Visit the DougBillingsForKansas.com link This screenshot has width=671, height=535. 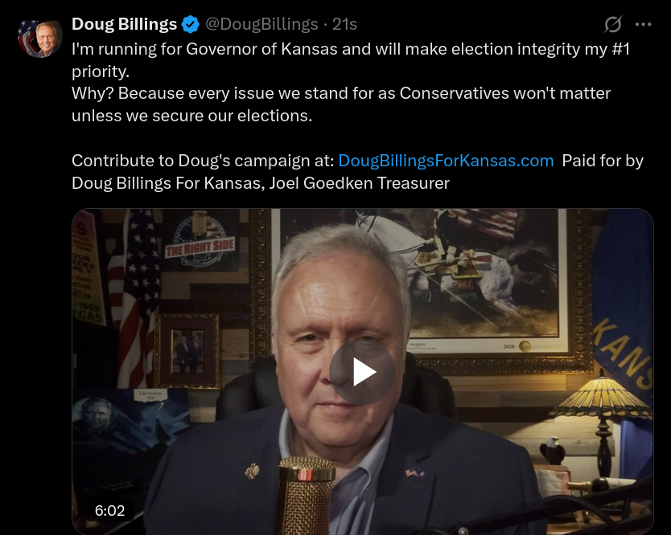(x=446, y=161)
